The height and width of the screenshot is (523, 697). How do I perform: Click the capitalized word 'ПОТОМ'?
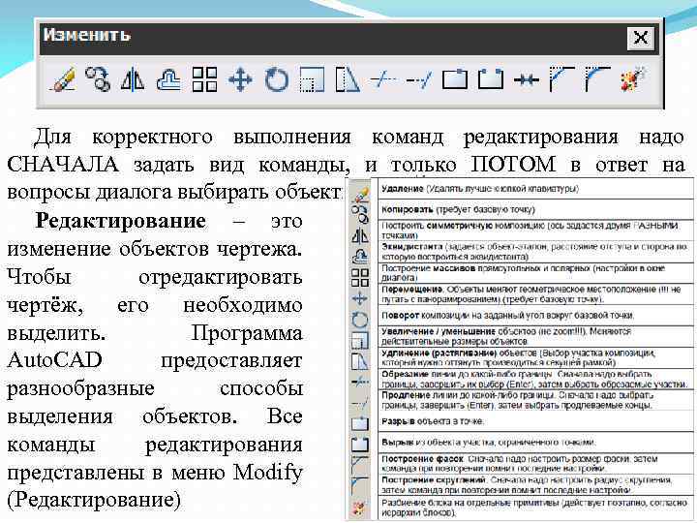[x=513, y=165]
